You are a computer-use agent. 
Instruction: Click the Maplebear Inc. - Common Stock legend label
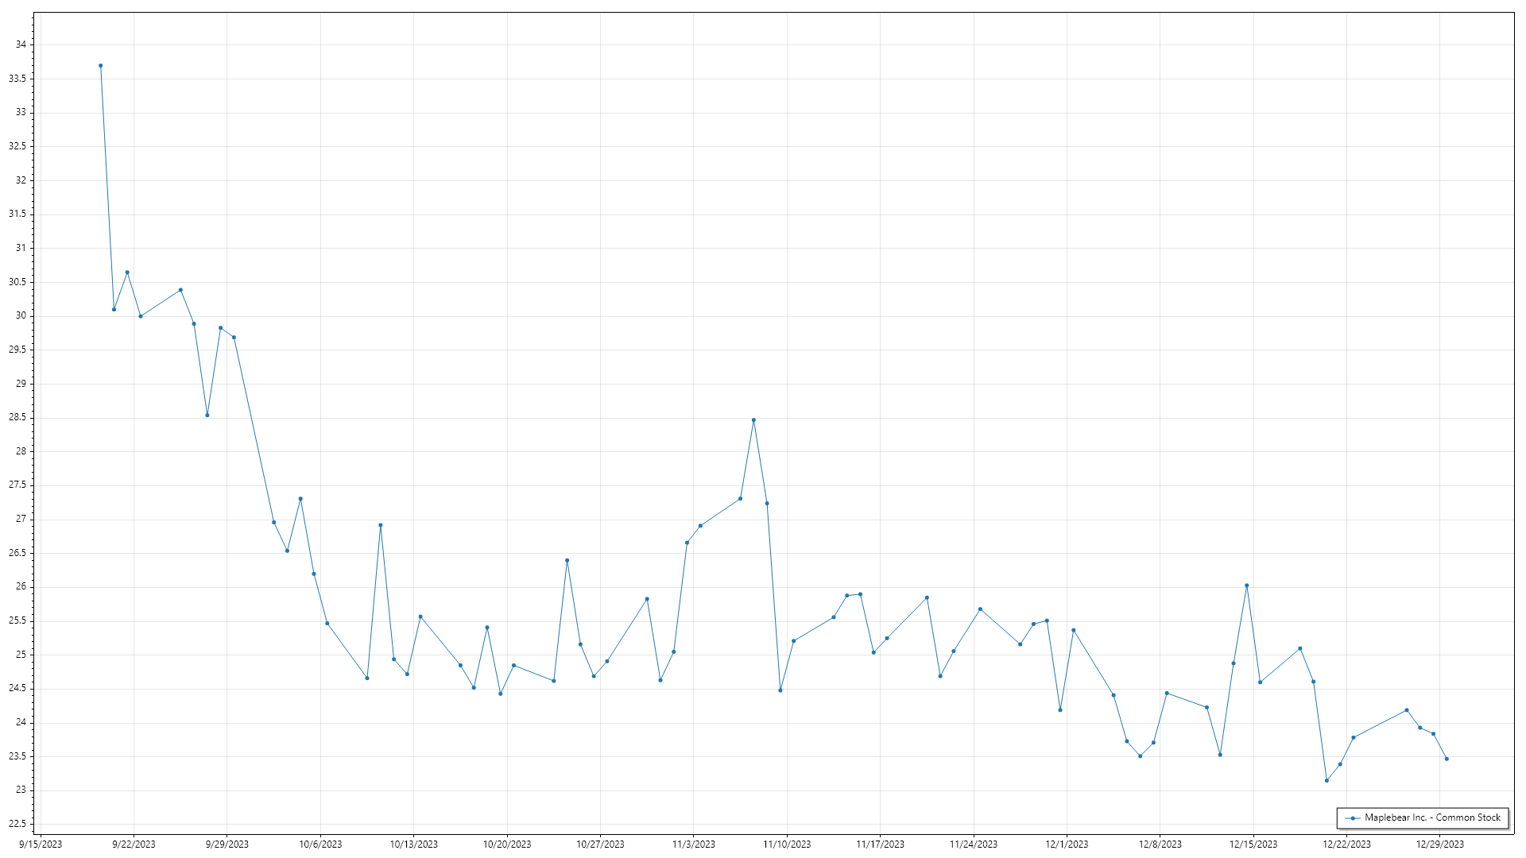(1432, 817)
